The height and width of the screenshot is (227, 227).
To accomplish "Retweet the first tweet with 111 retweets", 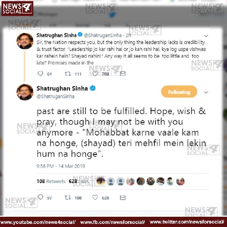I will [x=67, y=74].
